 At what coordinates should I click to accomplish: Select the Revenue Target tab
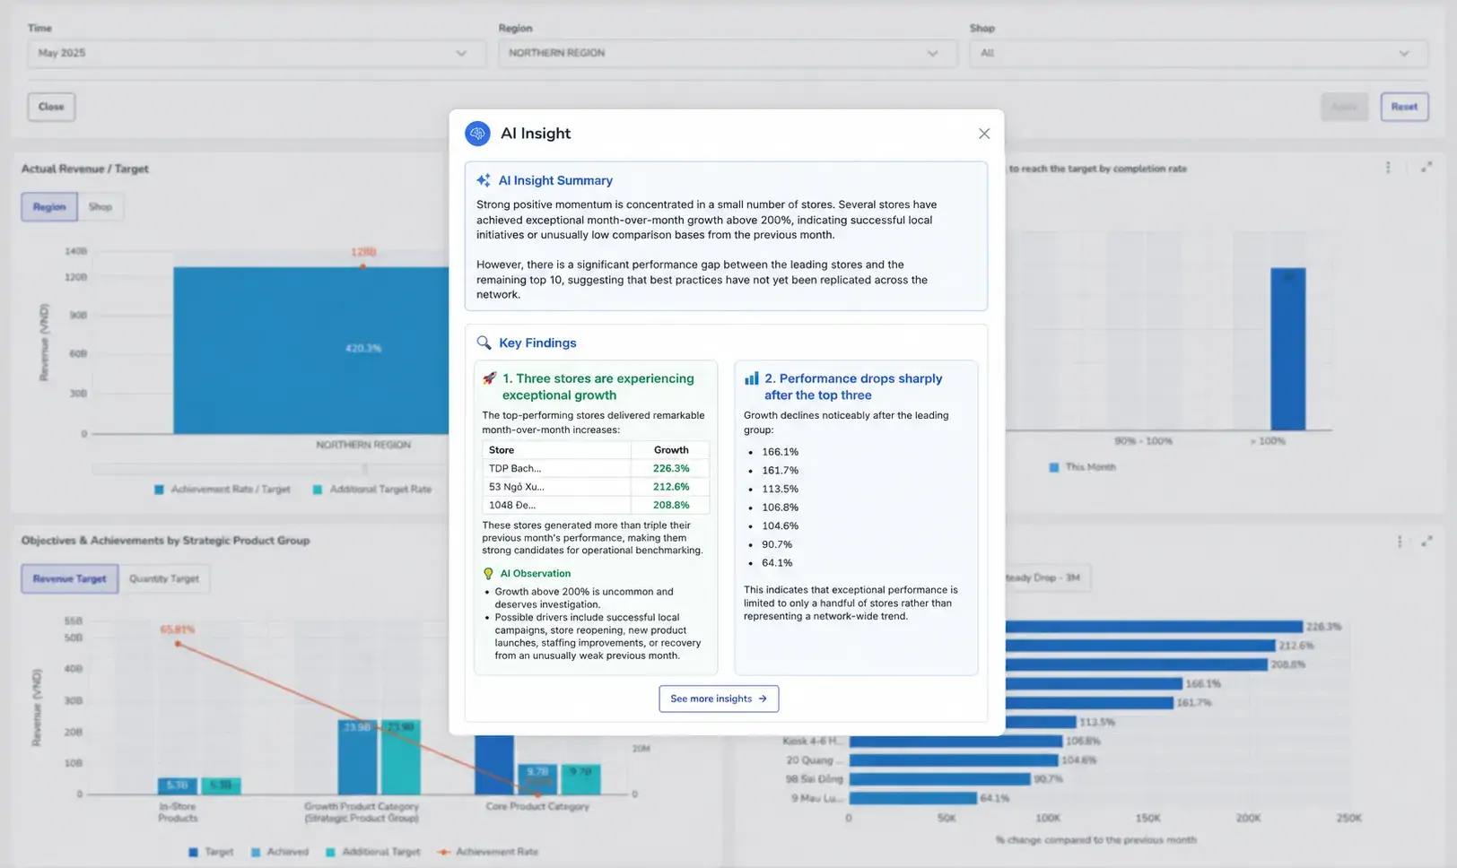pyautogui.click(x=69, y=578)
